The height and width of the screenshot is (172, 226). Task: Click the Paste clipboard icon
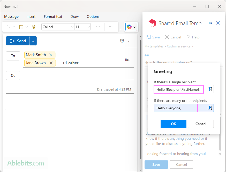pyautogui.click(x=21, y=27)
